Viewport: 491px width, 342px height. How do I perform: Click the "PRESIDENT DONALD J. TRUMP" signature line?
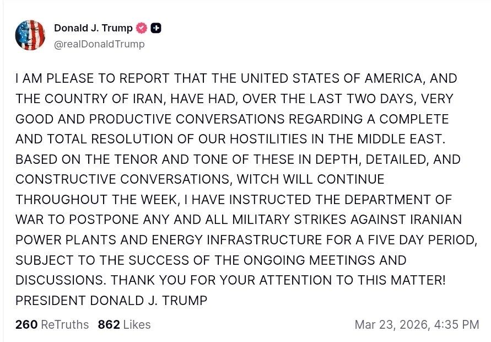pyautogui.click(x=111, y=301)
